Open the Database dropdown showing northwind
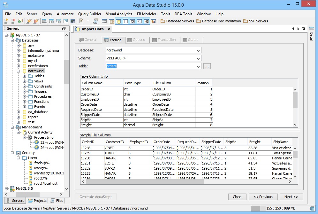Viewport: 318px width, 214px height. click(199, 50)
